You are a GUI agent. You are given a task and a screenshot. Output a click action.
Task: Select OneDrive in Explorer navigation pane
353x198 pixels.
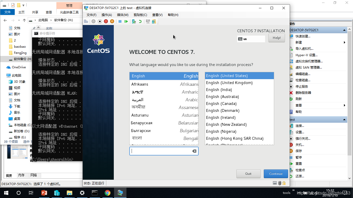point(19,67)
